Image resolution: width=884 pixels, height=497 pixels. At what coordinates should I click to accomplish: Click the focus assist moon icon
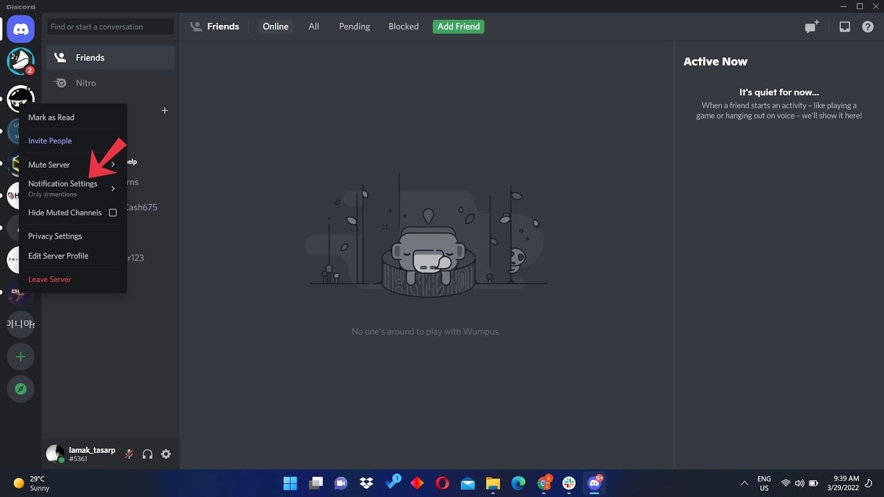(869, 484)
